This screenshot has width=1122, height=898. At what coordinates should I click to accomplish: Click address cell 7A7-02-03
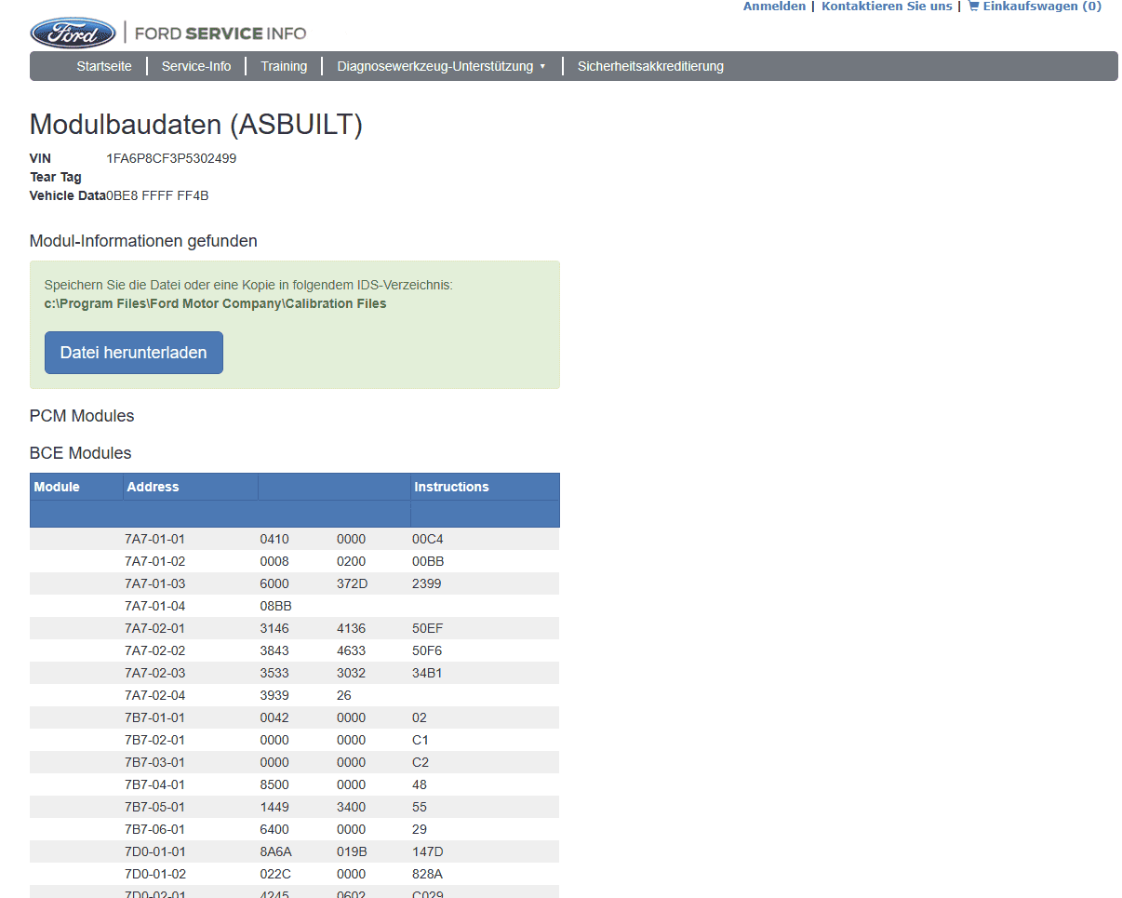pos(154,673)
